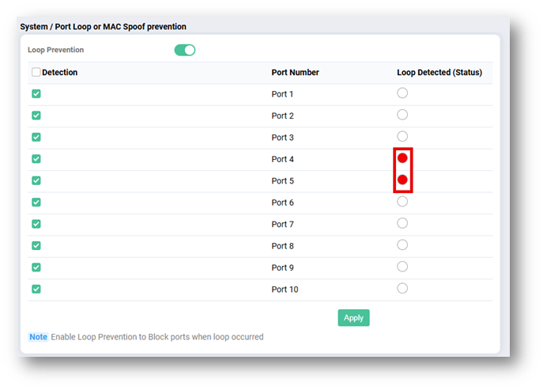Viewport: 543px width, 390px height.
Task: Check the Detection select-all checkbox
Action: pyautogui.click(x=36, y=72)
